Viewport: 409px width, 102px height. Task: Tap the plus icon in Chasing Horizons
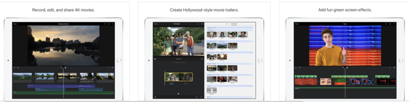point(113,24)
